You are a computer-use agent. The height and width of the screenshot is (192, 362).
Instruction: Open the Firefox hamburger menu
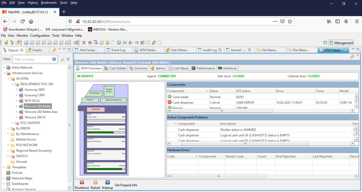pyautogui.click(x=357, y=21)
